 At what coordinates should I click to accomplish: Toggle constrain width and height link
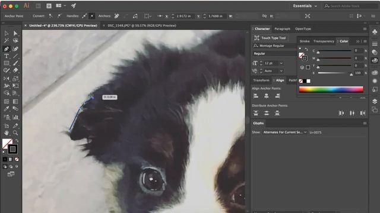tap(264, 16)
